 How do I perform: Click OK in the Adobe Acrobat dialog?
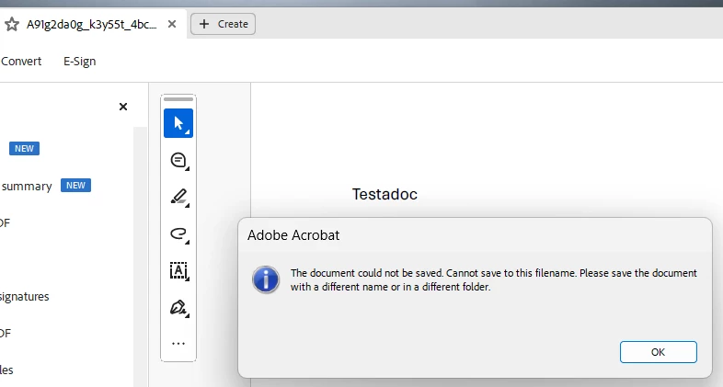click(x=658, y=352)
